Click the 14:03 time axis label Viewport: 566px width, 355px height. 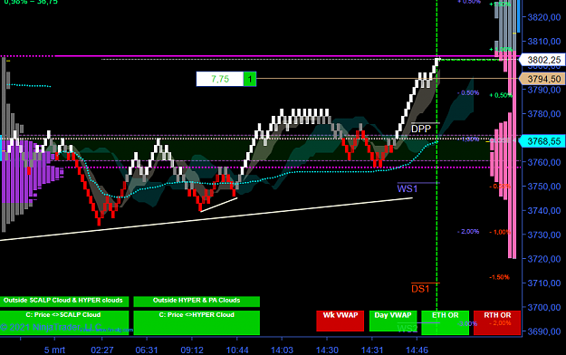click(x=282, y=350)
